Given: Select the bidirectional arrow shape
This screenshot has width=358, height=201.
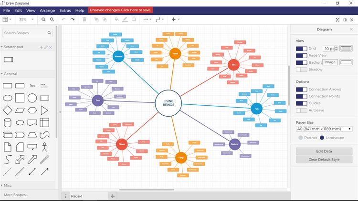Looking at the screenshot, I should [x=20, y=160].
